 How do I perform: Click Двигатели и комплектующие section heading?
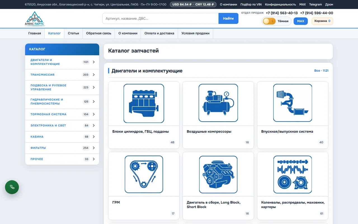click(x=147, y=71)
